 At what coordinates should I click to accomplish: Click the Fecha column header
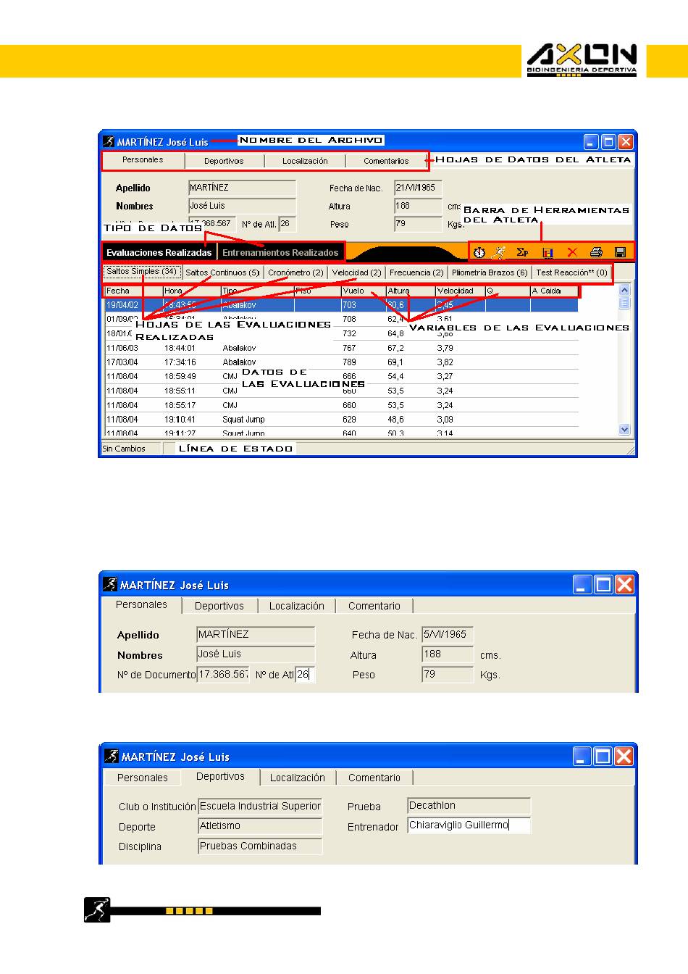[x=133, y=291]
